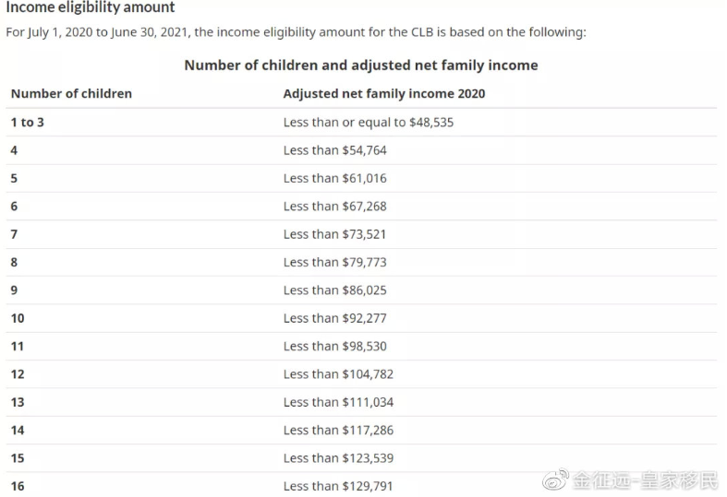The width and height of the screenshot is (727, 497).
Task: Select the 'Less than $123,539' value
Action: 338,458
